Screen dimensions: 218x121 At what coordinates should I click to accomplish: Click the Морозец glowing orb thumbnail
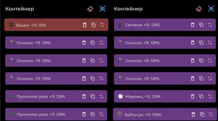[120, 96]
